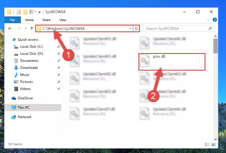This screenshot has height=153, width=226.
Task: Click the New folder icon in quick access toolbar
Action: [25, 12]
